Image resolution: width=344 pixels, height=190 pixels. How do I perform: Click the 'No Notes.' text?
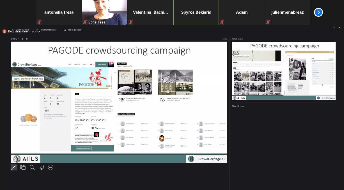point(238,106)
